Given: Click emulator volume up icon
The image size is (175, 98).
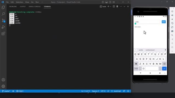Looking at the screenshot, I should click(x=172, y=15).
